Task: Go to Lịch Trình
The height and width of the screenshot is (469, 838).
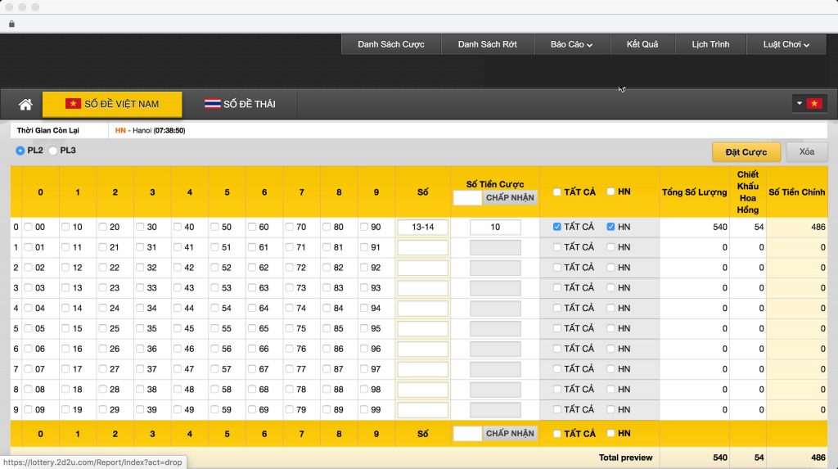Action: 710,44
